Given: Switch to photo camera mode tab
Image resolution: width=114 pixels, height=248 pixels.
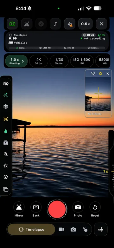Looking at the screenshot, I should [73, 229].
